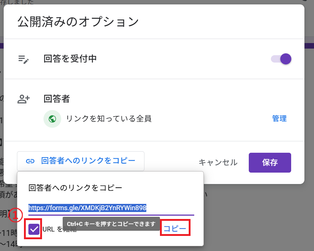This screenshot has height=251, width=314.
Task: Click the 公開済みのオプション dialog title
Action: tap(78, 21)
